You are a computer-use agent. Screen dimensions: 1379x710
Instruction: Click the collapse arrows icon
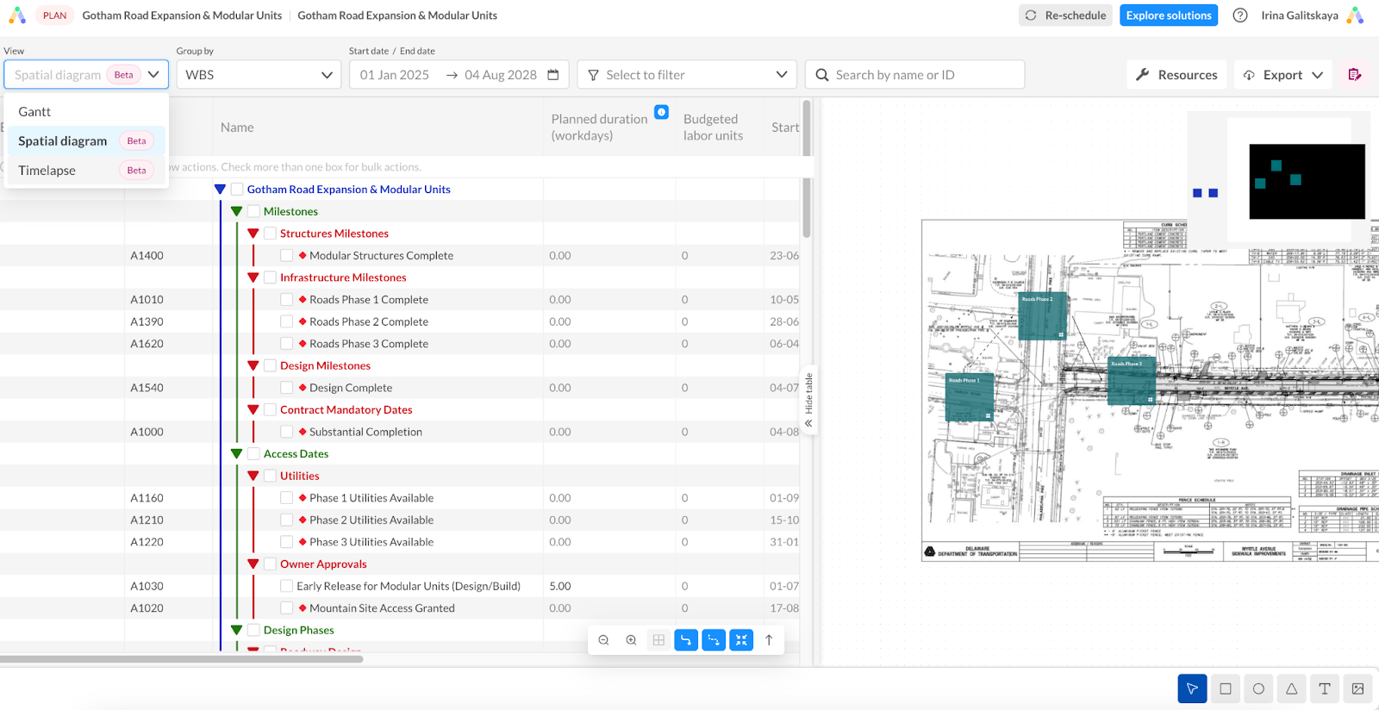click(741, 640)
